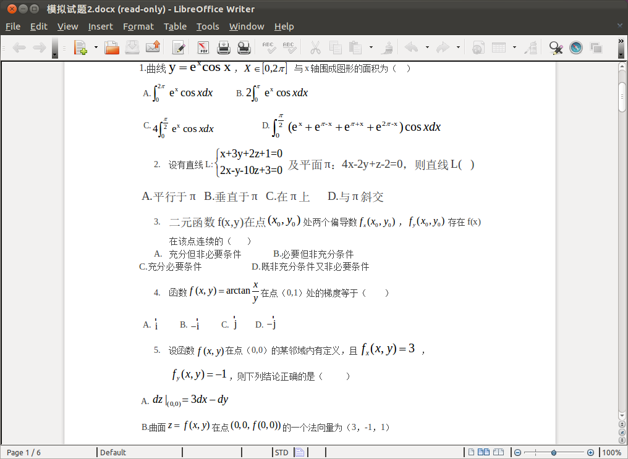Click the Print document icon
628x459 pixels.
click(224, 48)
